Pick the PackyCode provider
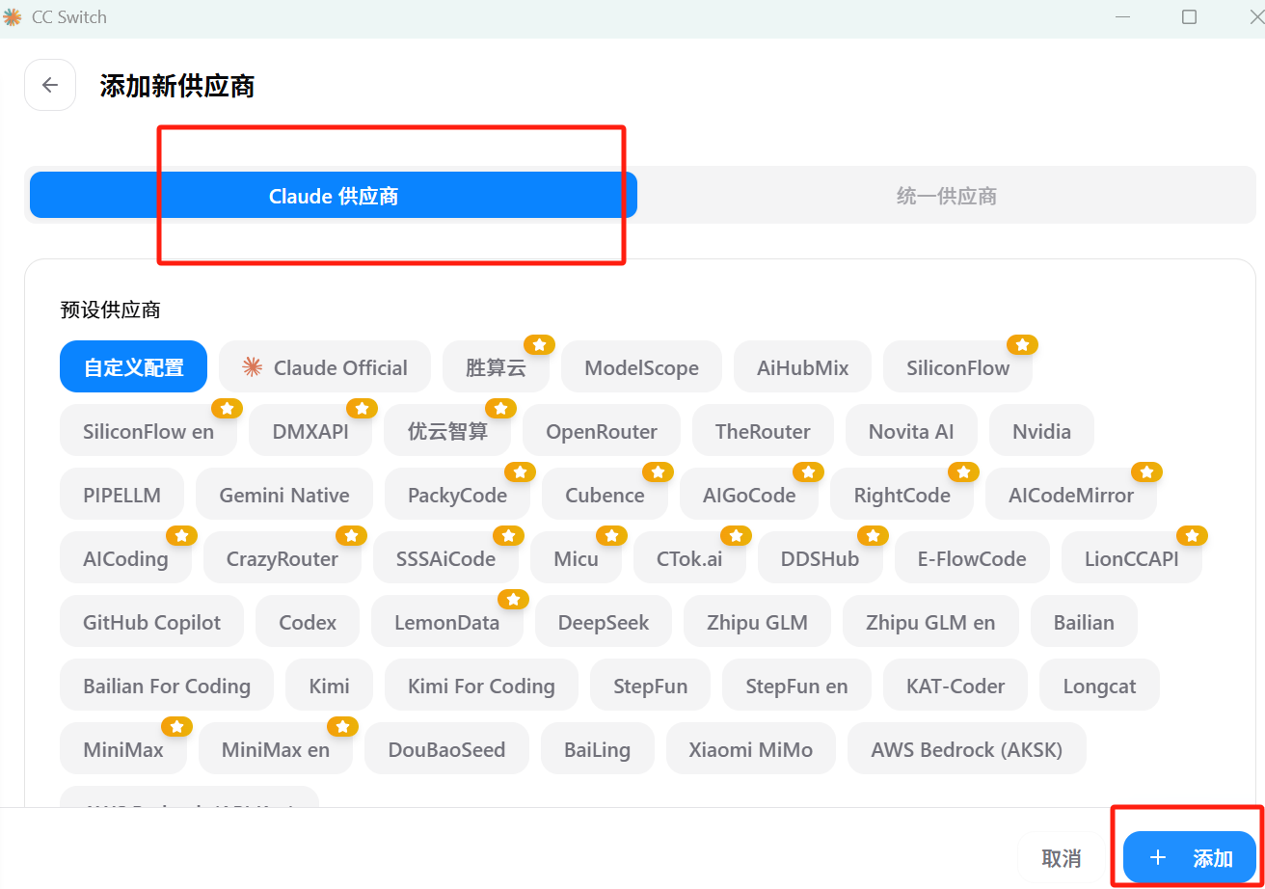This screenshot has width=1265, height=889. pos(457,495)
